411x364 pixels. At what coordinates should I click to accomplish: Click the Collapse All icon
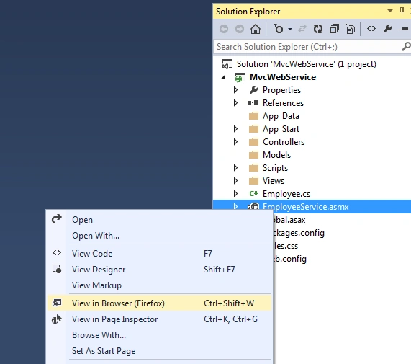click(x=334, y=29)
